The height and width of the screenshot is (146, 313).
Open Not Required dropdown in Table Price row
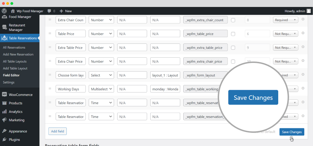point(286,34)
